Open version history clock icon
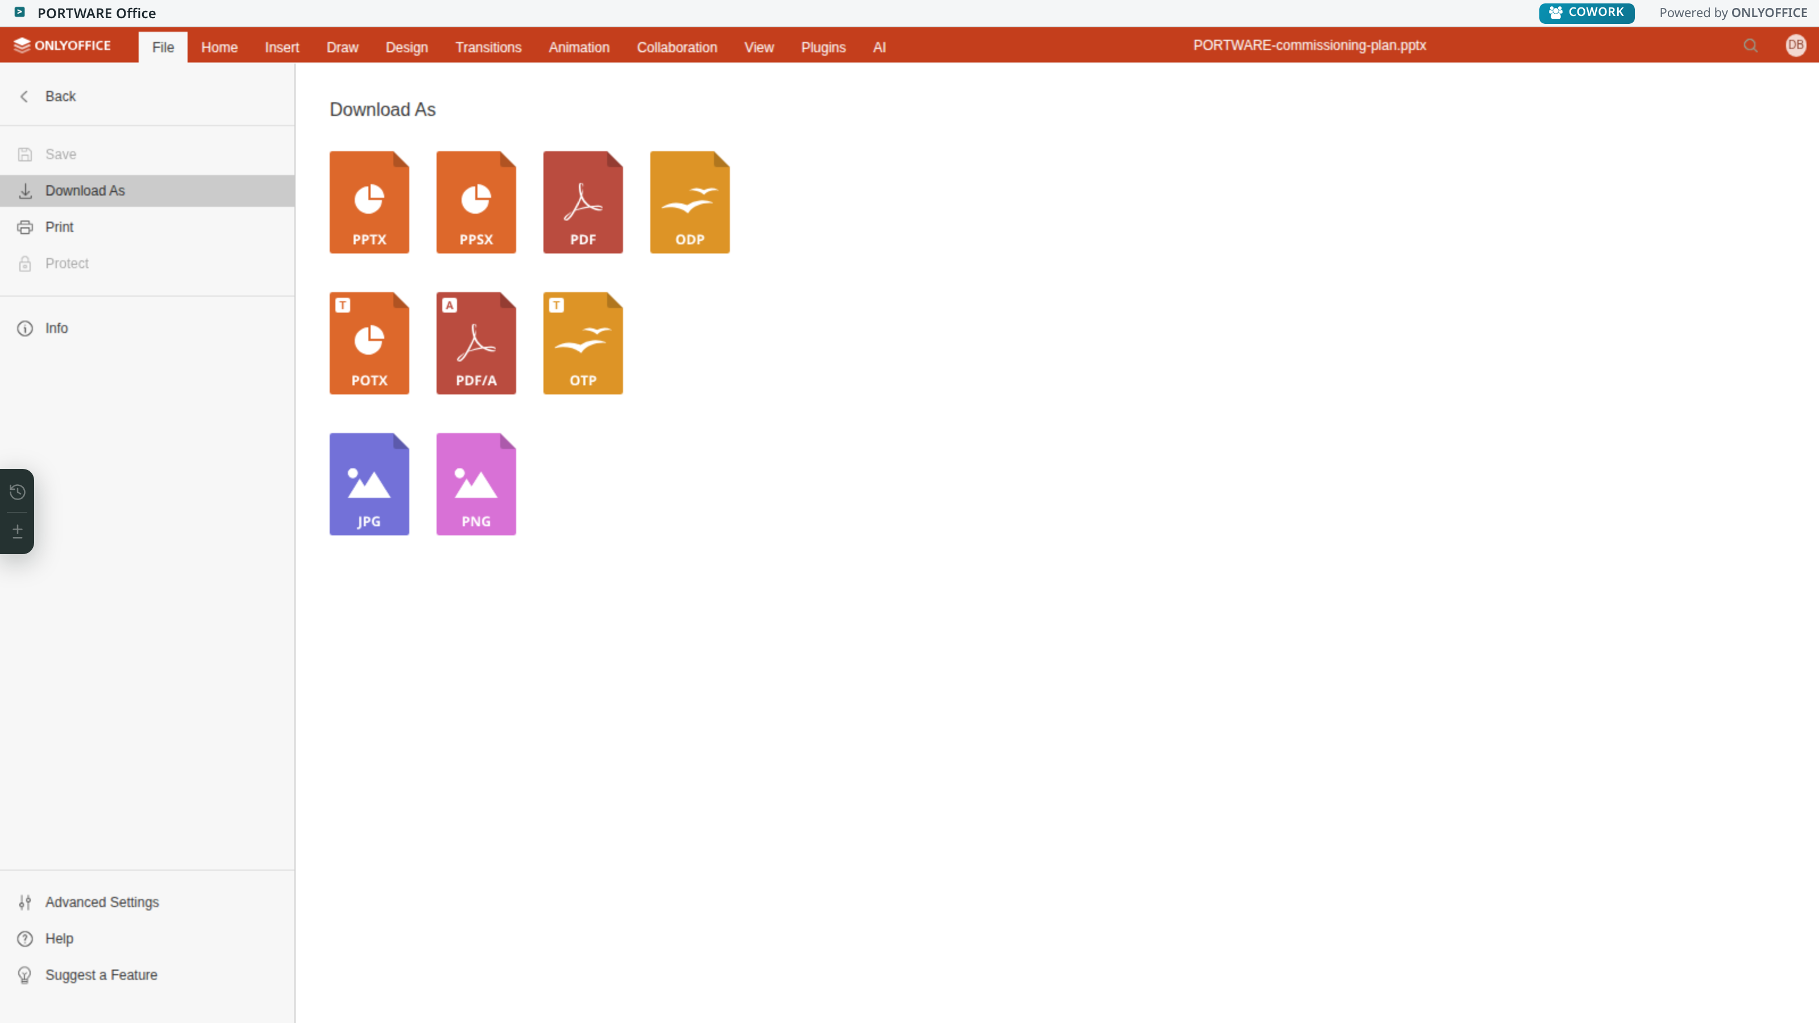This screenshot has width=1819, height=1023. [17, 492]
